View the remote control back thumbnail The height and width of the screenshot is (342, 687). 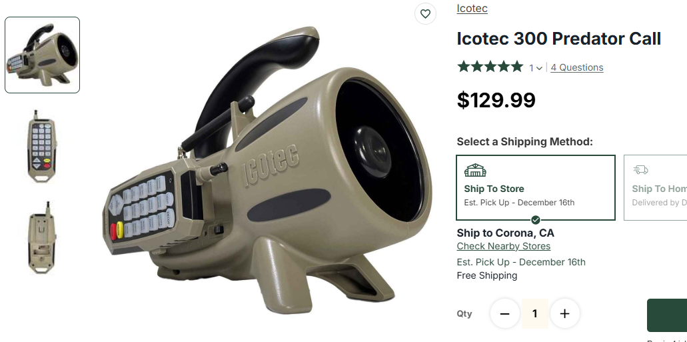[43, 237]
